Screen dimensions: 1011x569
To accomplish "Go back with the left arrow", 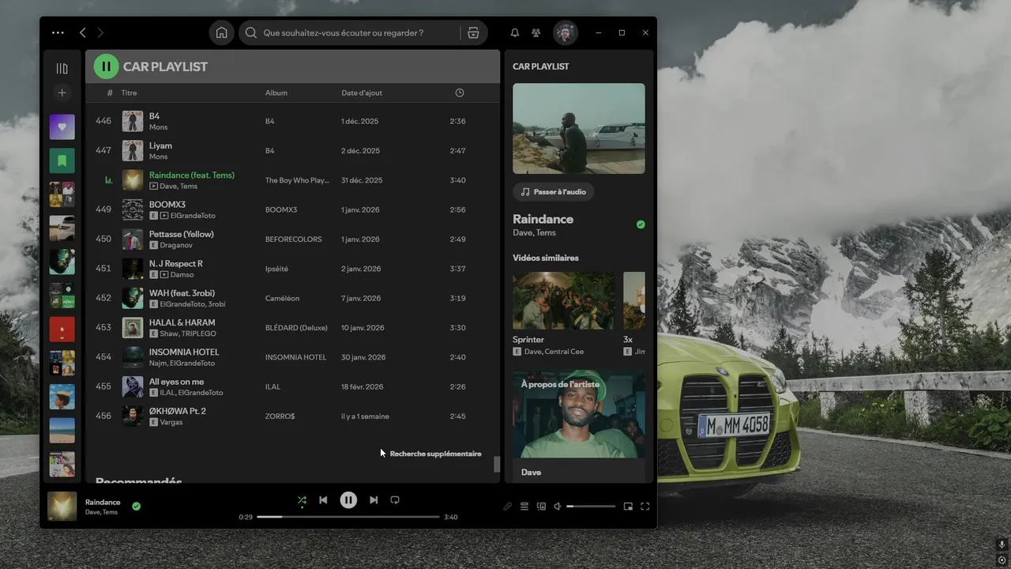I will coord(82,33).
